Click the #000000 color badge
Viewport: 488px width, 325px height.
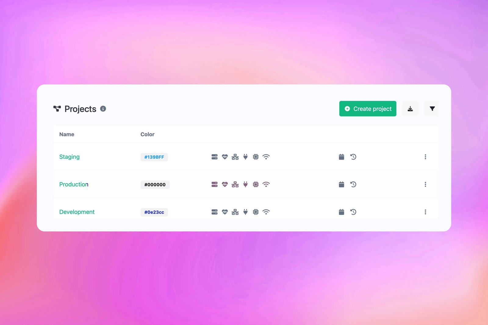tap(155, 185)
